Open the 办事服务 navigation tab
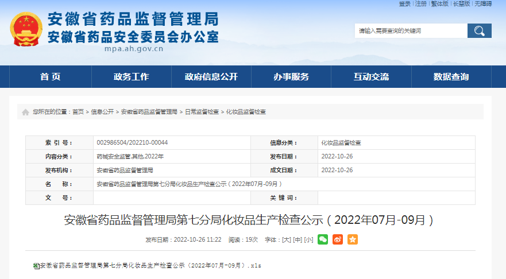The height and width of the screenshot is (279, 506). (x=291, y=77)
